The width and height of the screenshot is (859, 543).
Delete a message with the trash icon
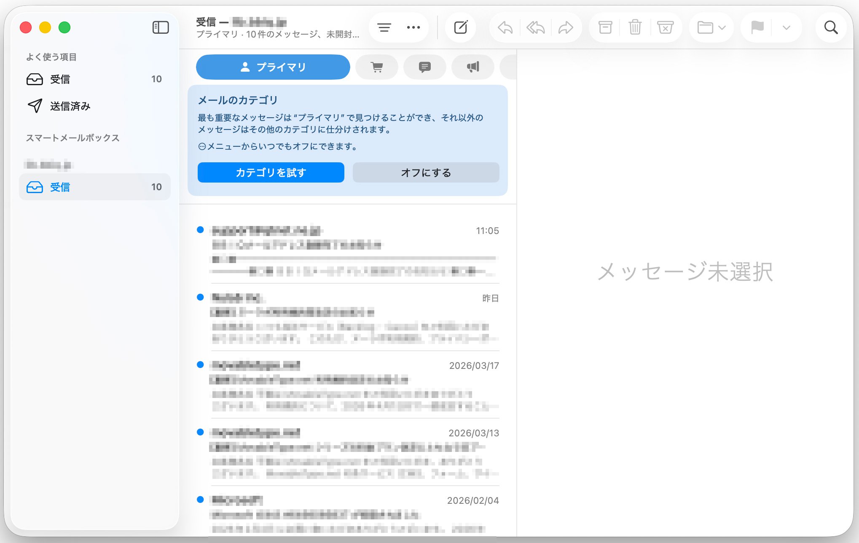635,27
